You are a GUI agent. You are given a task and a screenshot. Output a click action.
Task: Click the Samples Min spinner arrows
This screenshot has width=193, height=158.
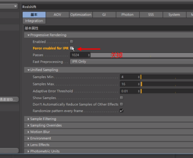pos(139,77)
